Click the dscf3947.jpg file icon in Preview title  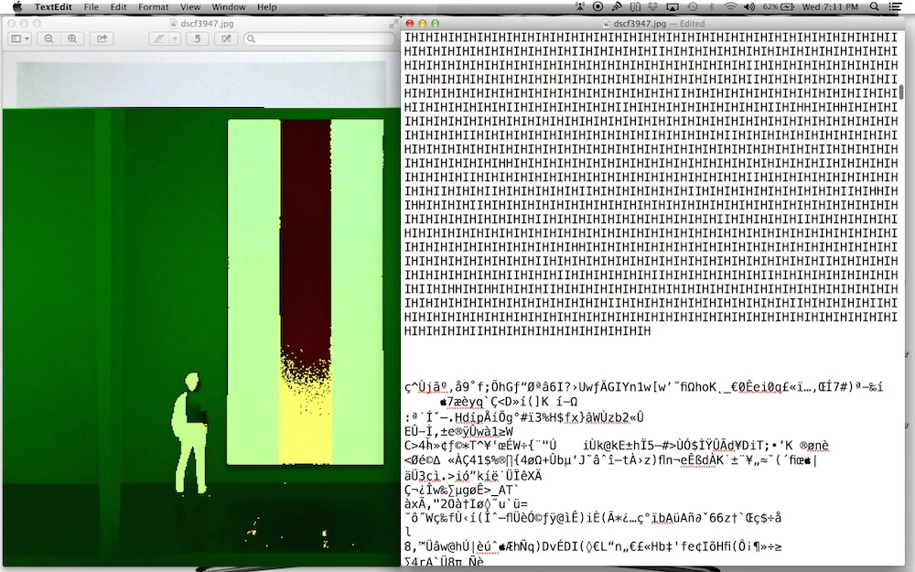(x=173, y=24)
